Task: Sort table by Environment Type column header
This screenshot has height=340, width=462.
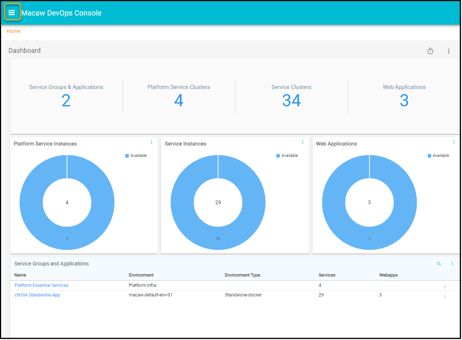Action: [x=242, y=275]
